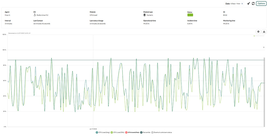Click the Numeric module type database icon
This screenshot has height=136, width=268.
click(x=145, y=15)
